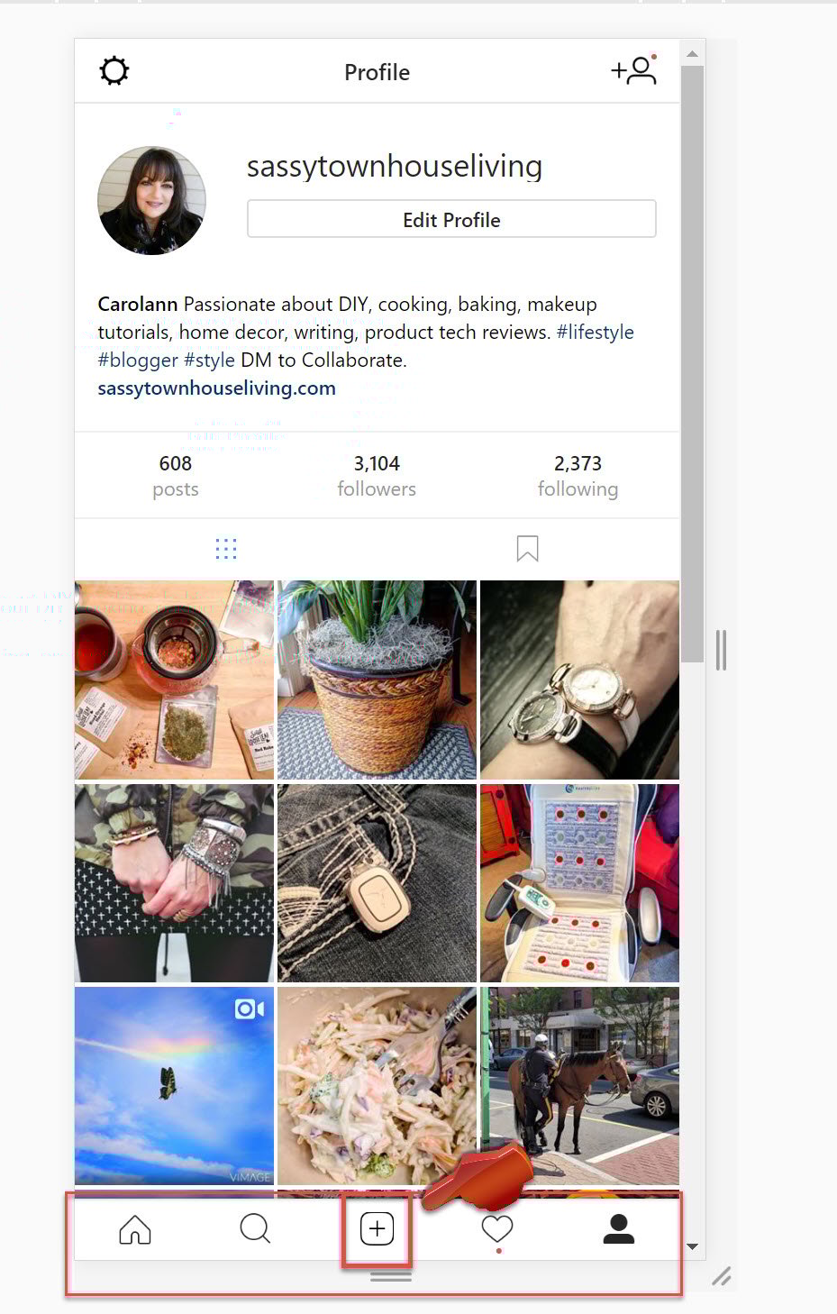View the 3,104 followers list
The image size is (837, 1314).
(377, 476)
